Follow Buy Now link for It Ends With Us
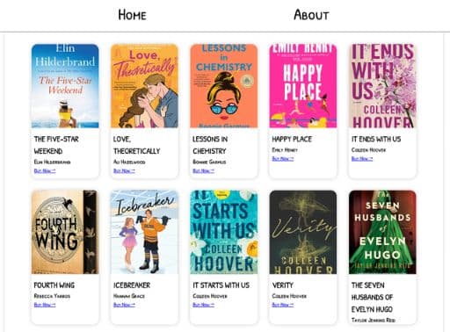Viewport: 450px width, 332px height. pyautogui.click(x=362, y=159)
